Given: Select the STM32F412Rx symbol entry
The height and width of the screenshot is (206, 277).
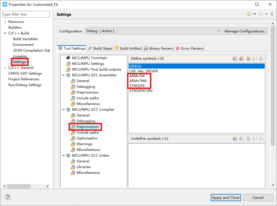Looking at the screenshot, I should point(141,91).
